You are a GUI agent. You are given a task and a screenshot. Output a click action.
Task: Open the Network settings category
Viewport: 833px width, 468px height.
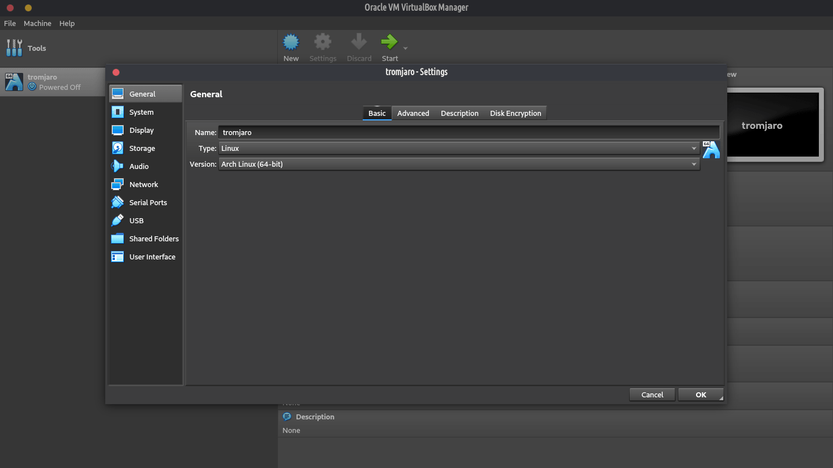click(x=143, y=184)
